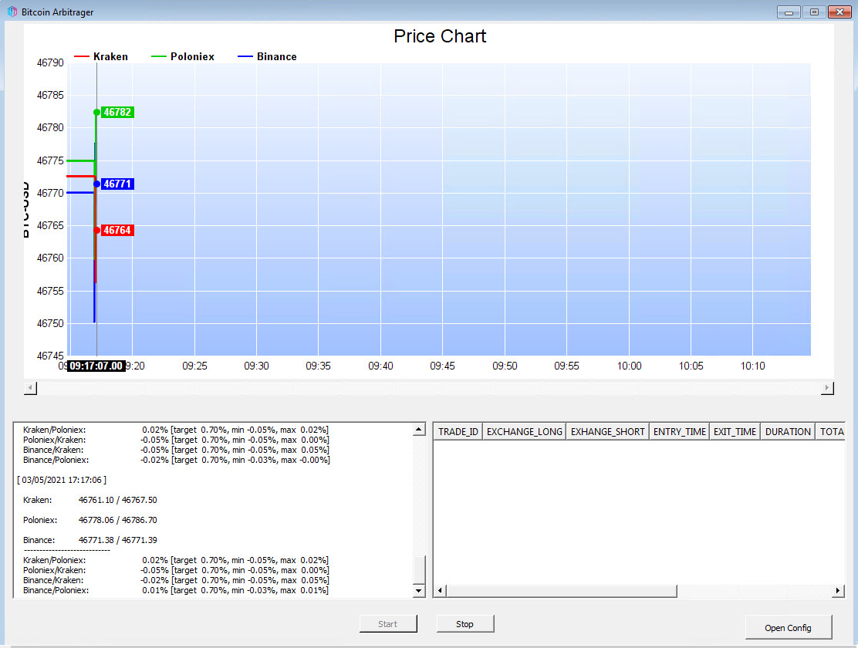Click EXCHANGE_LONG column header
Image resolution: width=858 pixels, height=648 pixels.
[x=524, y=431]
